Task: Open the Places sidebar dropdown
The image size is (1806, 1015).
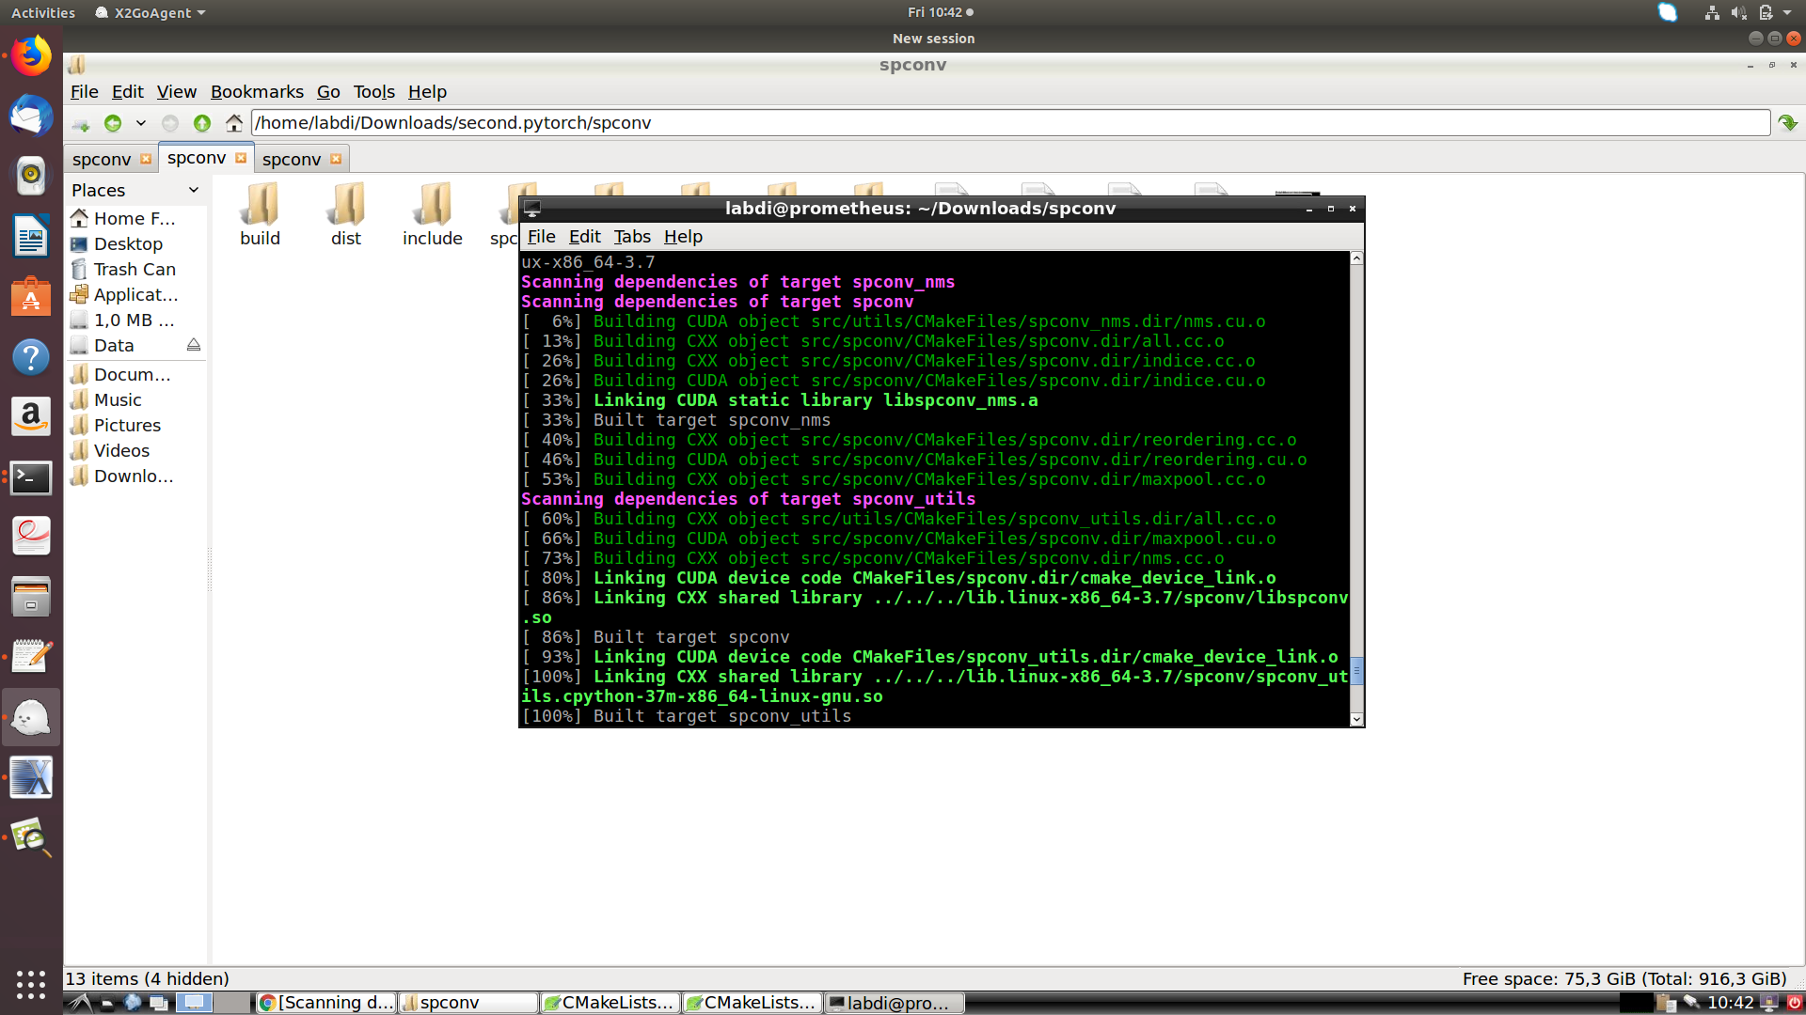Action: click(194, 190)
